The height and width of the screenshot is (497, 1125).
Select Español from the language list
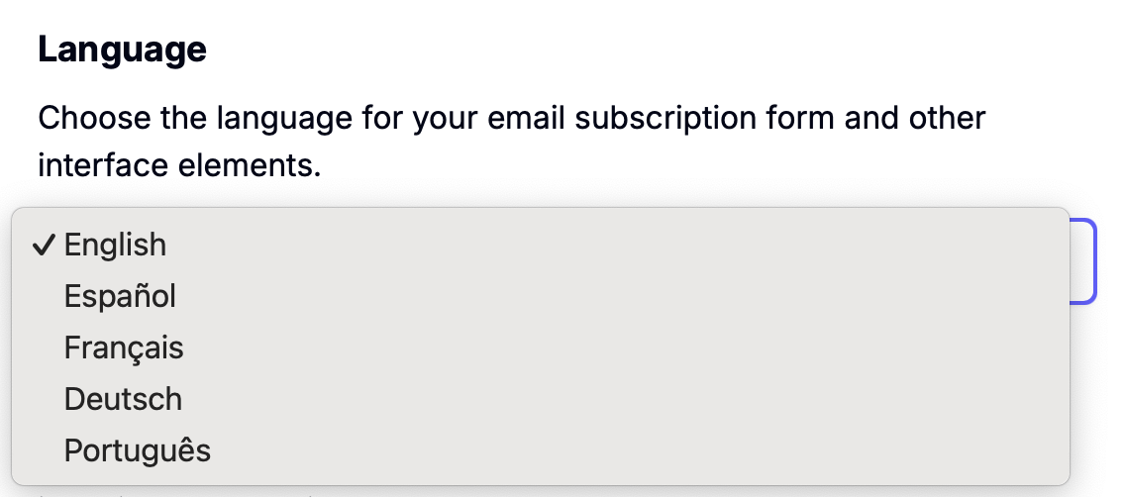tap(120, 296)
